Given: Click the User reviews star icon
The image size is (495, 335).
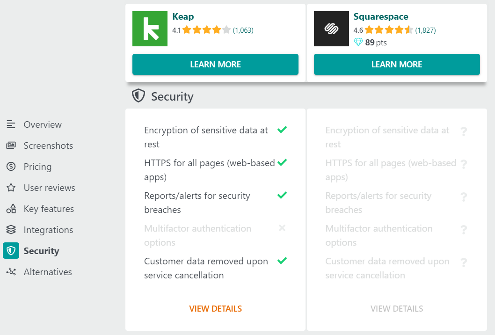Looking at the screenshot, I should coord(10,188).
